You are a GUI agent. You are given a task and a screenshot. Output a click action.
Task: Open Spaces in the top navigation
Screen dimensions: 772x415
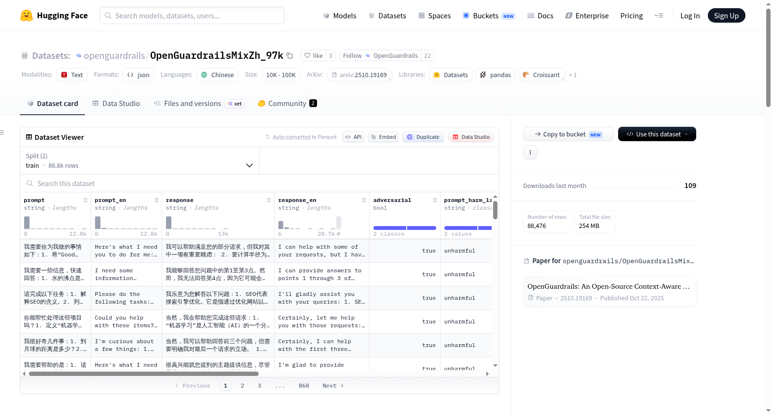coord(434,15)
